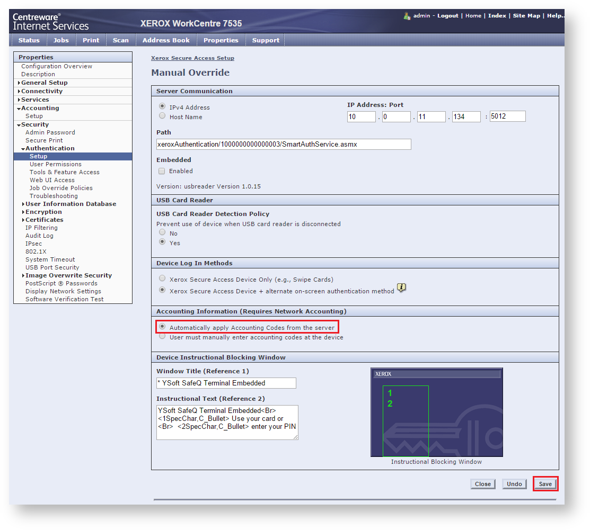Click the Save button
This screenshot has height=530, width=590.
point(545,484)
